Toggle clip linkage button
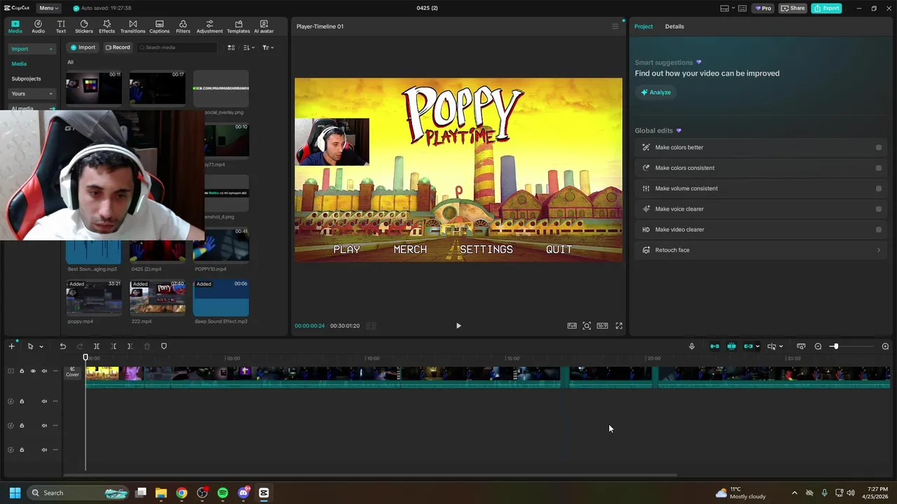The width and height of the screenshot is (897, 504). pos(748,346)
